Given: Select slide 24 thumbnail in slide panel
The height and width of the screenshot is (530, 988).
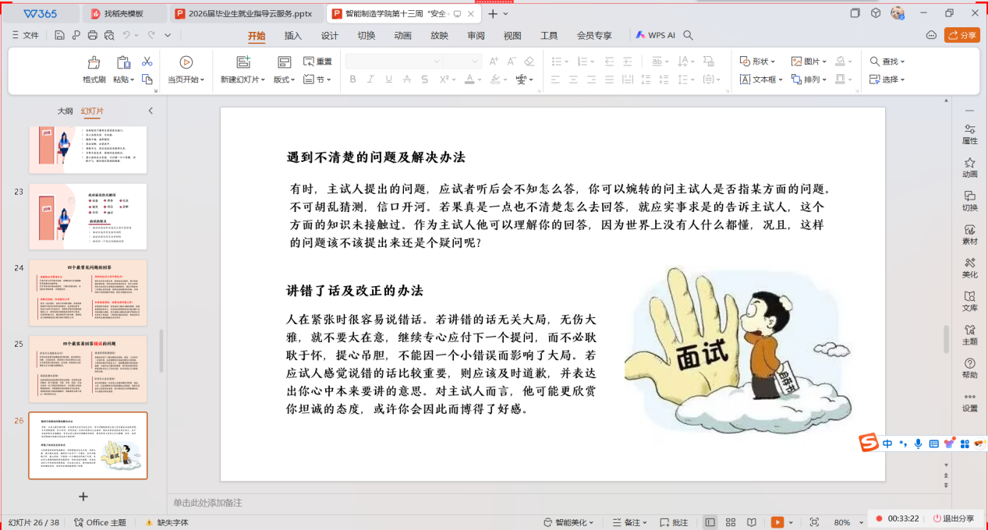Looking at the screenshot, I should click(x=87, y=292).
